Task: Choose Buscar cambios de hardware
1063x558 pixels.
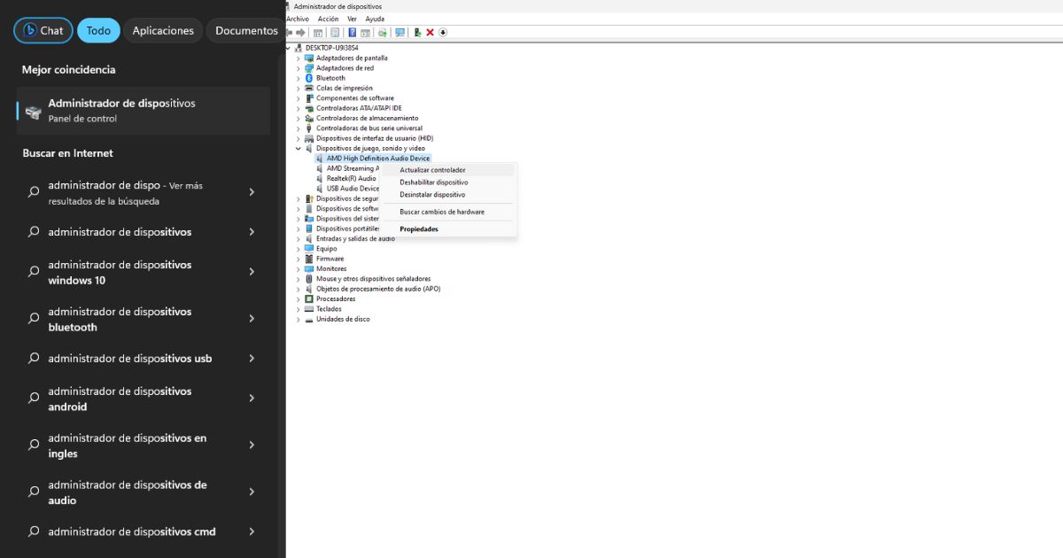Action: coord(450,212)
